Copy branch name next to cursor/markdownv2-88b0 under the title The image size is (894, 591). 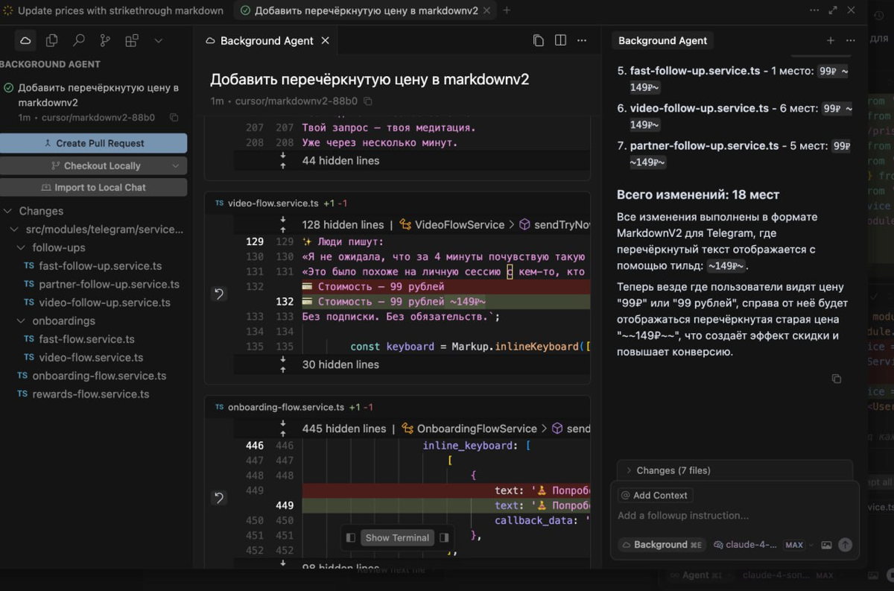[367, 101]
